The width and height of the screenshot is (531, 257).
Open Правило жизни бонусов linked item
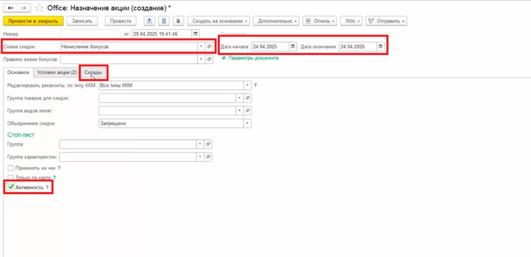[209, 59]
